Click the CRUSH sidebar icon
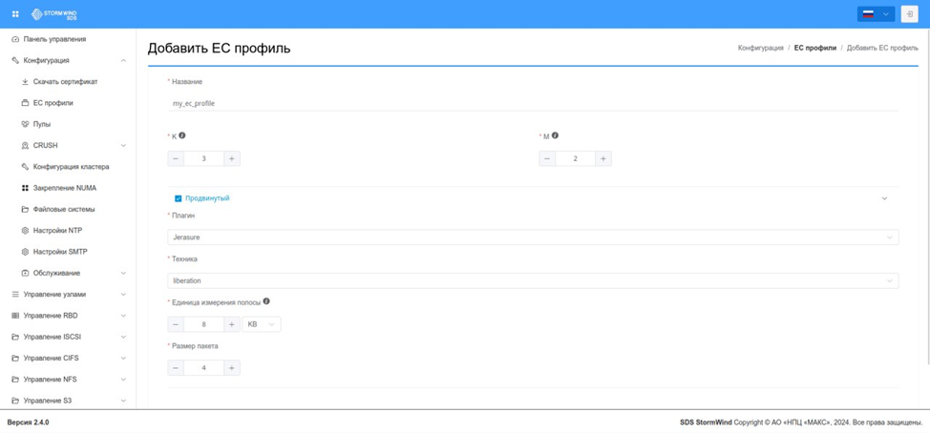 [x=25, y=146]
